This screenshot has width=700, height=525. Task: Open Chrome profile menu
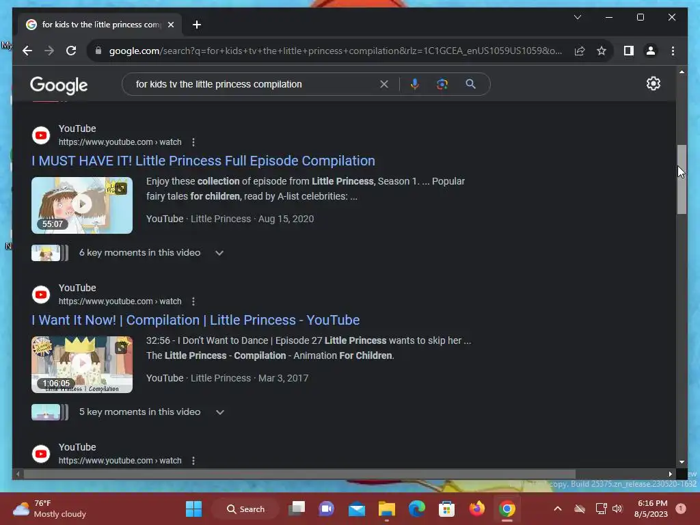[651, 51]
